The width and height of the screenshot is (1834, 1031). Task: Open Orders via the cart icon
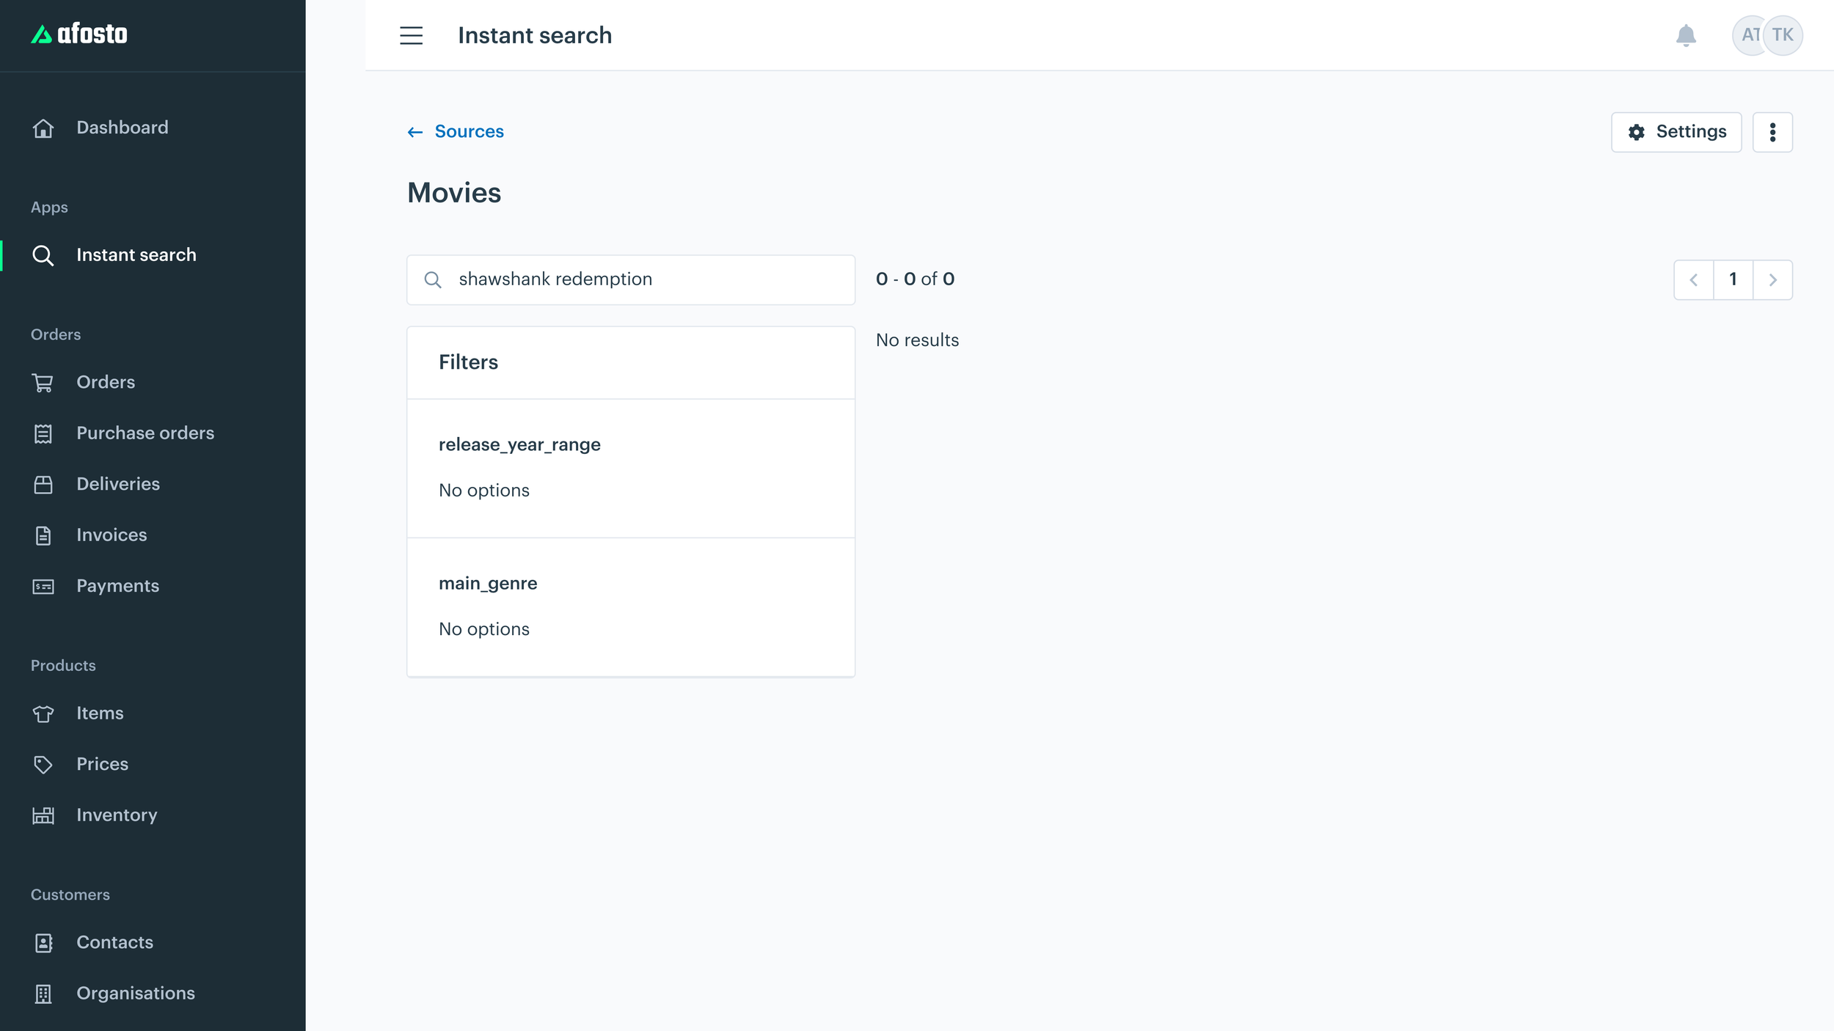pyautogui.click(x=43, y=381)
